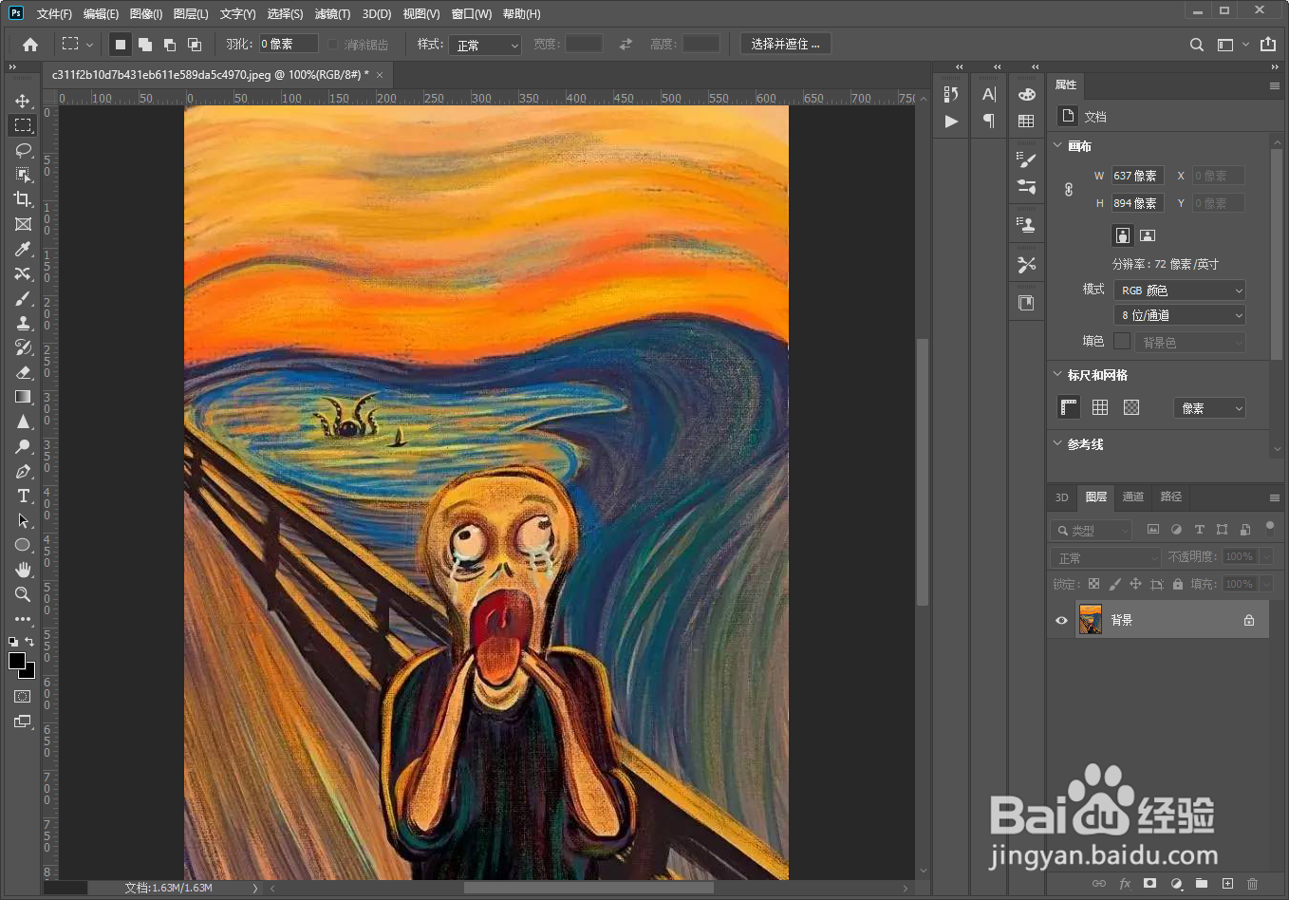Open the layer blend mode 正常 dropdown
The height and width of the screenshot is (900, 1289).
[1106, 557]
